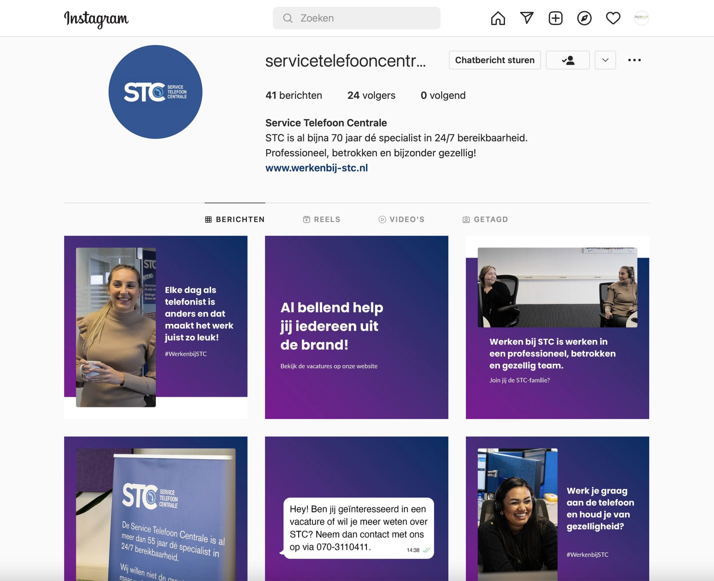This screenshot has width=714, height=581.
Task: Open the STC profile picture
Action: pyautogui.click(x=155, y=92)
